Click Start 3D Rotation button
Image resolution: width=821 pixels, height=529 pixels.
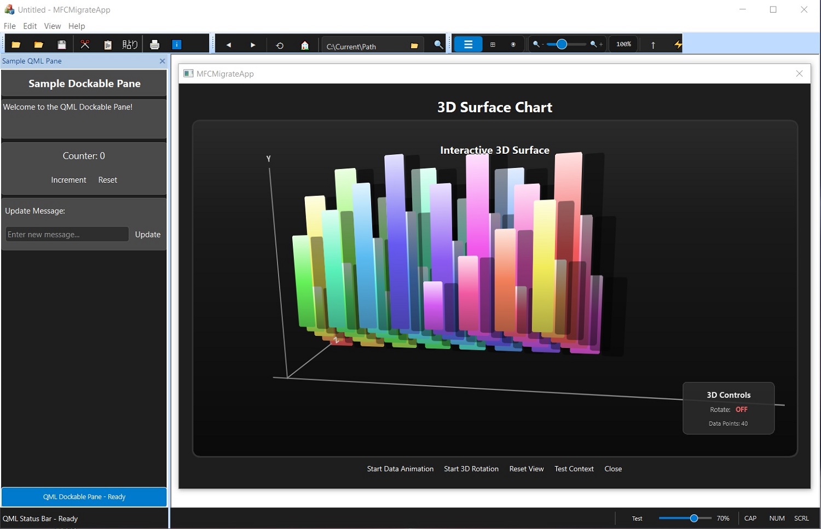click(x=471, y=469)
